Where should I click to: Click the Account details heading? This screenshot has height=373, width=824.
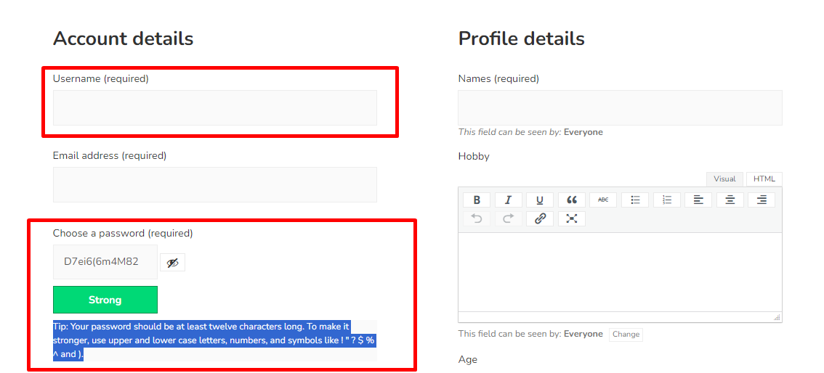pyautogui.click(x=123, y=38)
